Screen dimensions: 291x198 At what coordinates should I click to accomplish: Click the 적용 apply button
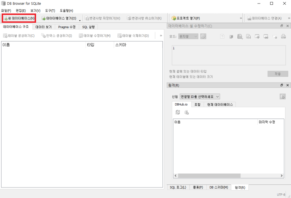278,74
